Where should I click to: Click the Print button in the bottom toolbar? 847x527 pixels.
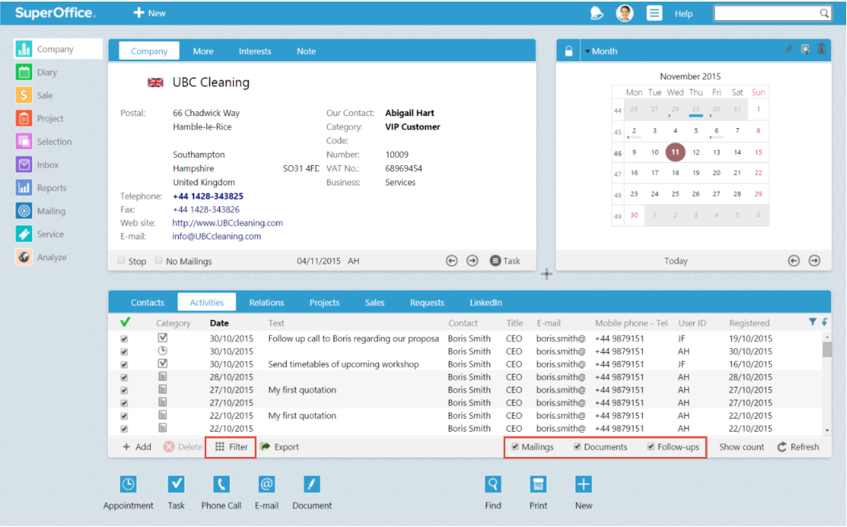pyautogui.click(x=538, y=492)
